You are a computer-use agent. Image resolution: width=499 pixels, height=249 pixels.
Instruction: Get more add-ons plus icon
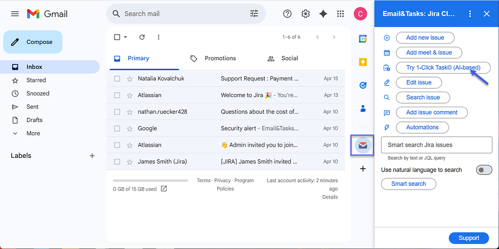363,169
